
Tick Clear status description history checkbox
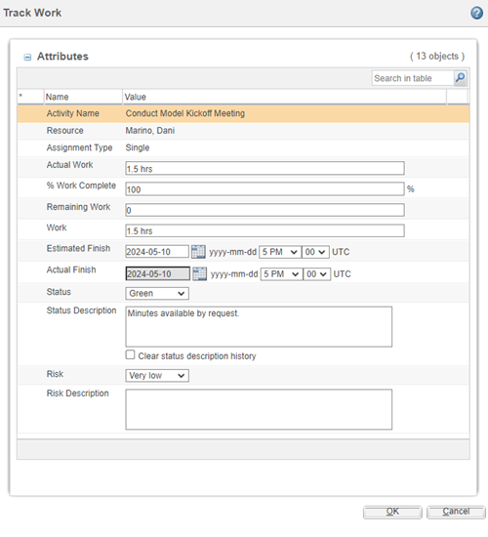click(x=130, y=354)
